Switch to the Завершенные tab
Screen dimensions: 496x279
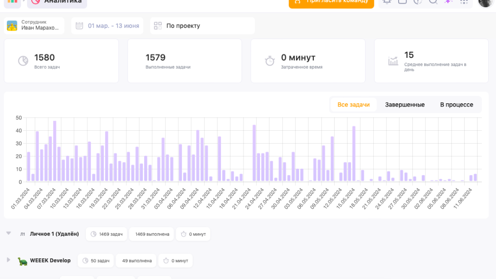(405, 105)
